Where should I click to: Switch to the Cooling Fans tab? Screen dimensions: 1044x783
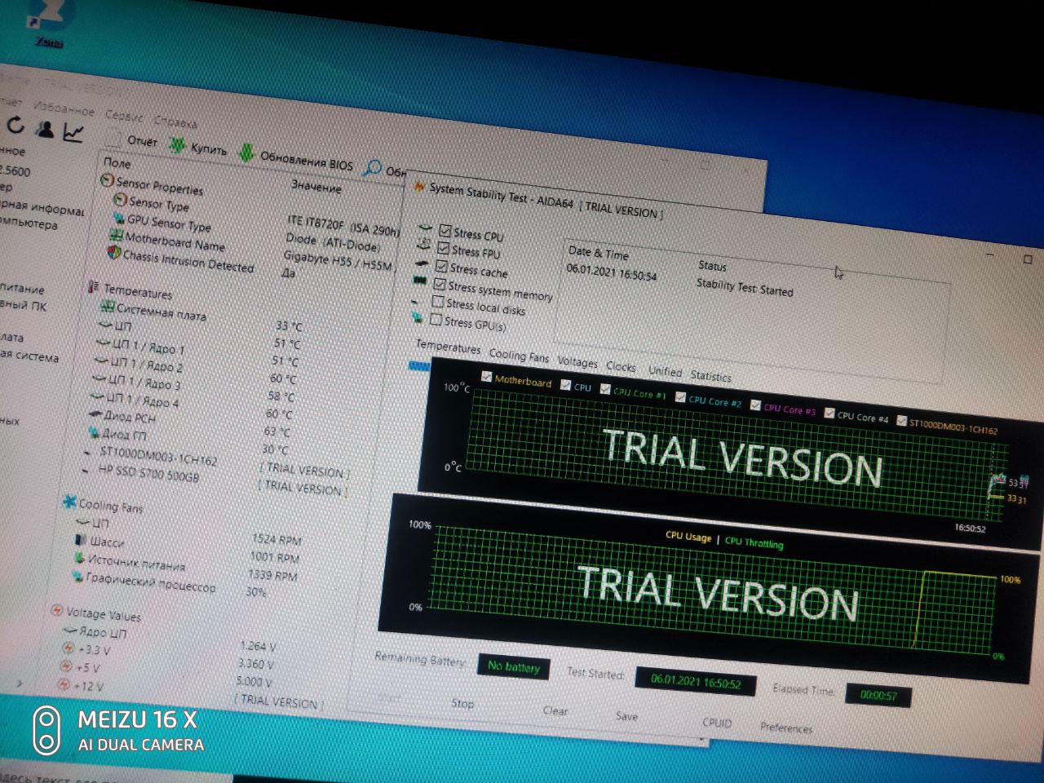pos(519,356)
